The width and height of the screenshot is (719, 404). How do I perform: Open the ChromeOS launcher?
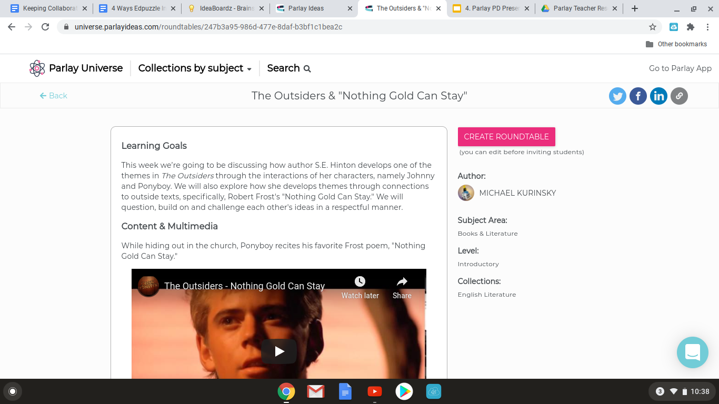click(13, 391)
